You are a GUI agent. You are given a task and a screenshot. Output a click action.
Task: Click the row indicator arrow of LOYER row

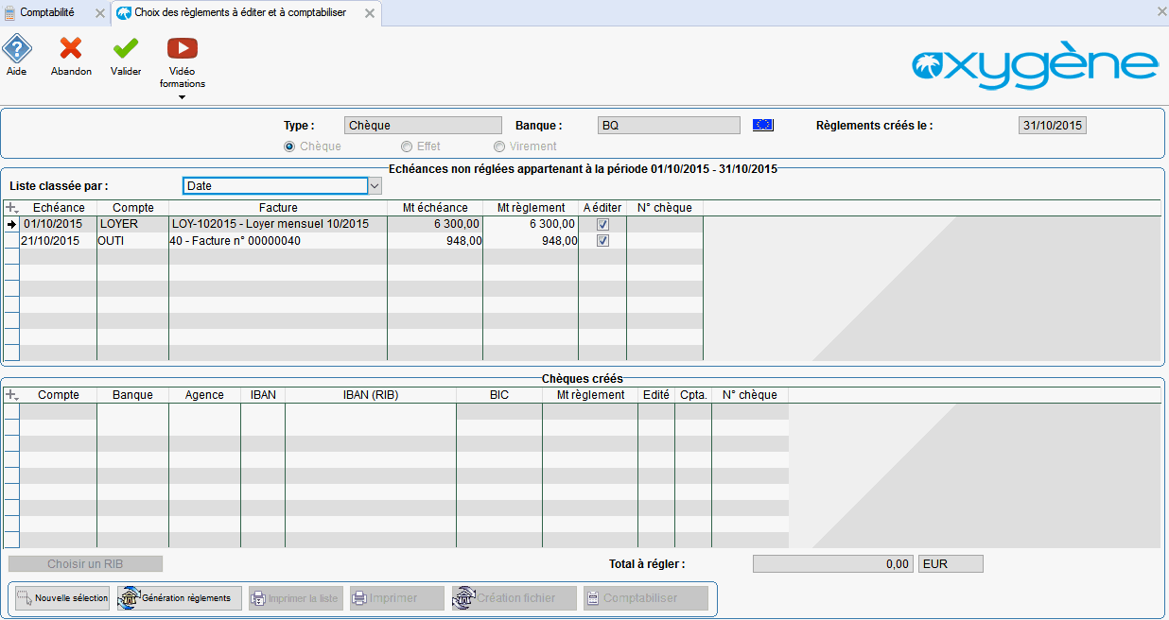(x=11, y=225)
